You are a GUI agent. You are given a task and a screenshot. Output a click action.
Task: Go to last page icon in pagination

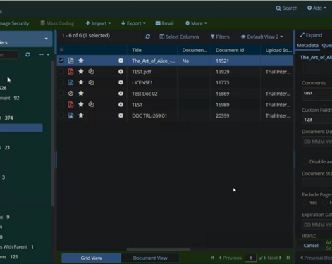point(288,258)
